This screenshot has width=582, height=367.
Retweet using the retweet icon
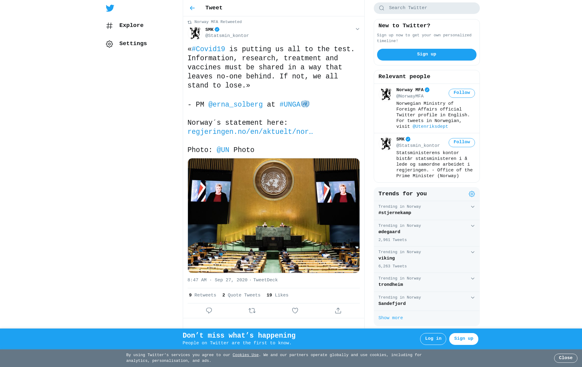(x=252, y=311)
